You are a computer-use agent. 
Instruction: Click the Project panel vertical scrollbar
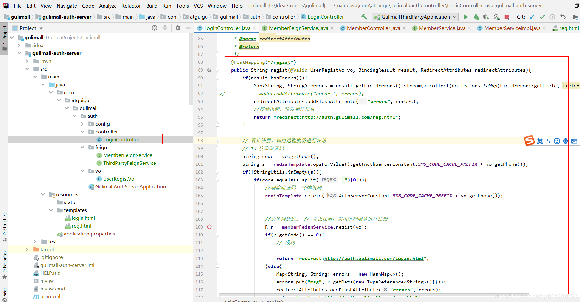(191, 69)
